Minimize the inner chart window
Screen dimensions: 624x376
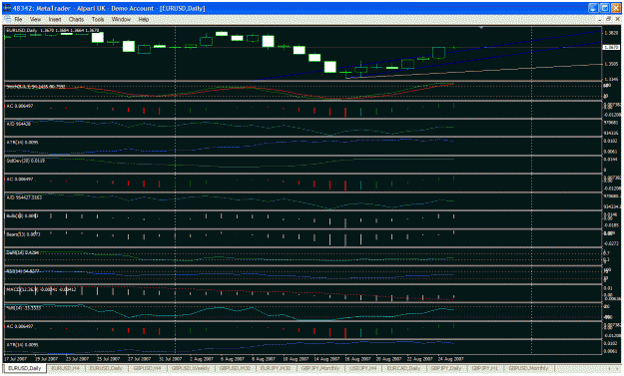point(601,19)
